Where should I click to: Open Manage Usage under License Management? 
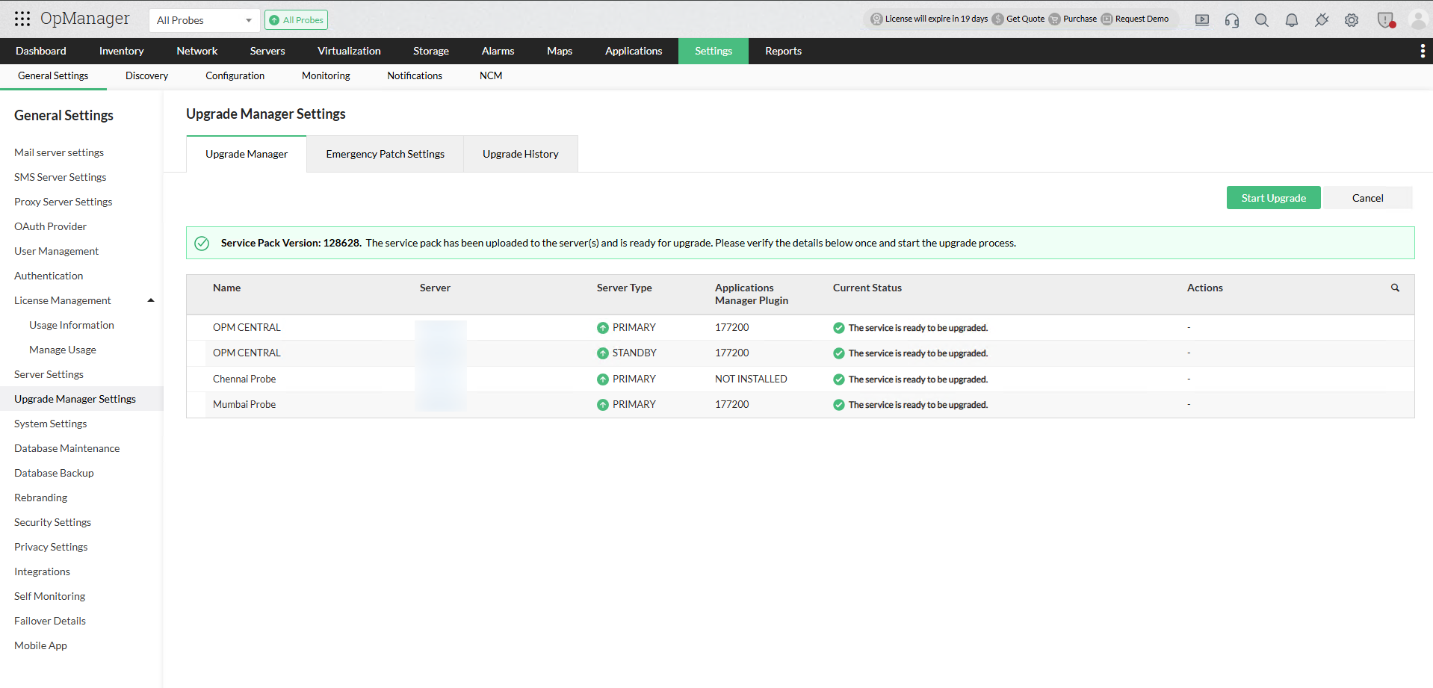(63, 350)
